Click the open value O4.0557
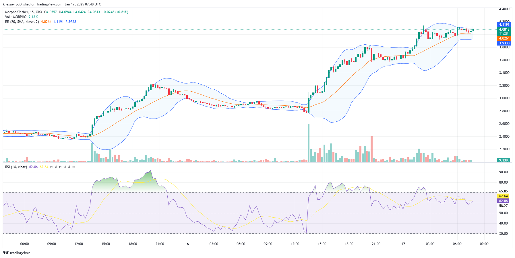Viewport: 515px width, 258px height. pos(51,12)
